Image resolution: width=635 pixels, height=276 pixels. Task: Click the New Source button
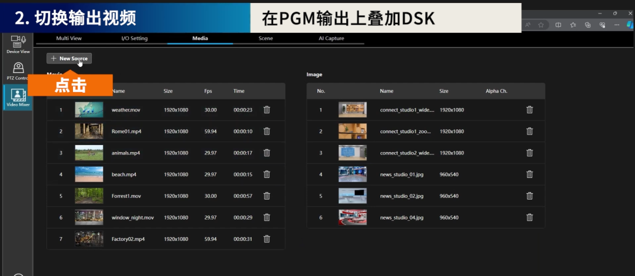point(69,58)
